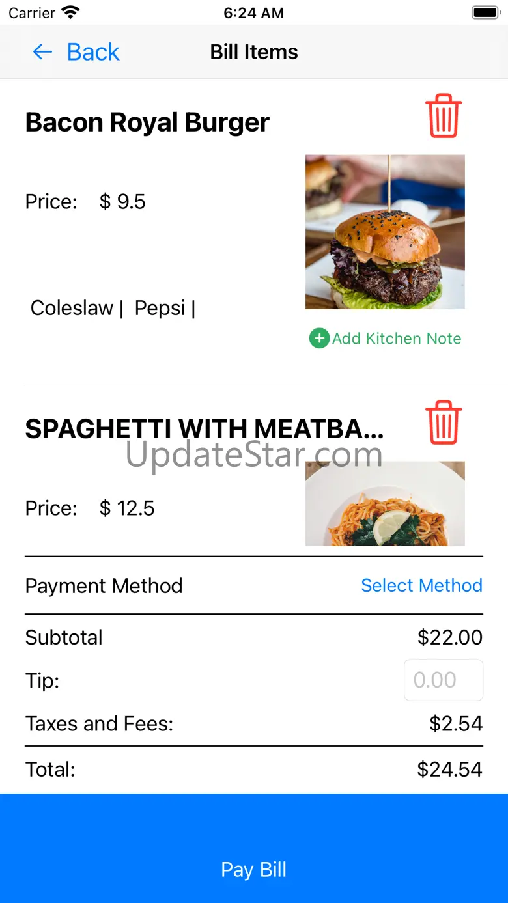The width and height of the screenshot is (508, 903).
Task: Tap the Total amount $24.54
Action: point(449,770)
